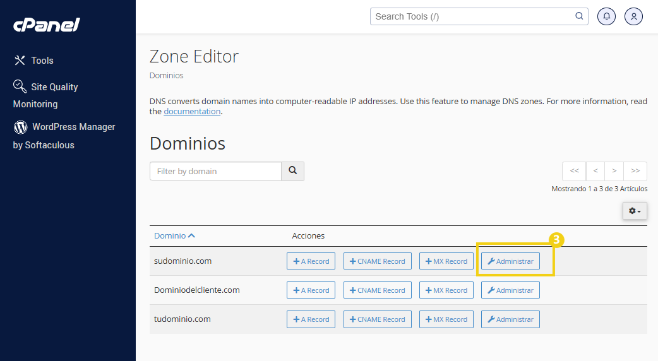
Task: Add CNAME Record for sudominio.com
Action: pos(377,261)
